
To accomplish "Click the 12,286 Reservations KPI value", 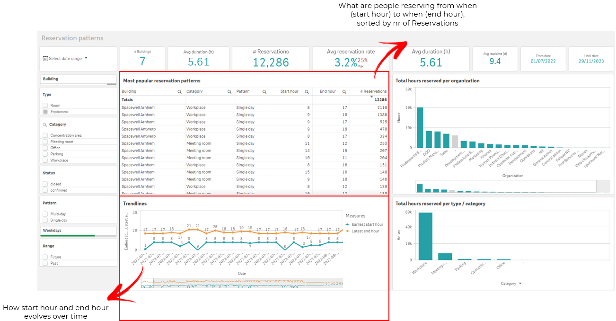I will 270,62.
